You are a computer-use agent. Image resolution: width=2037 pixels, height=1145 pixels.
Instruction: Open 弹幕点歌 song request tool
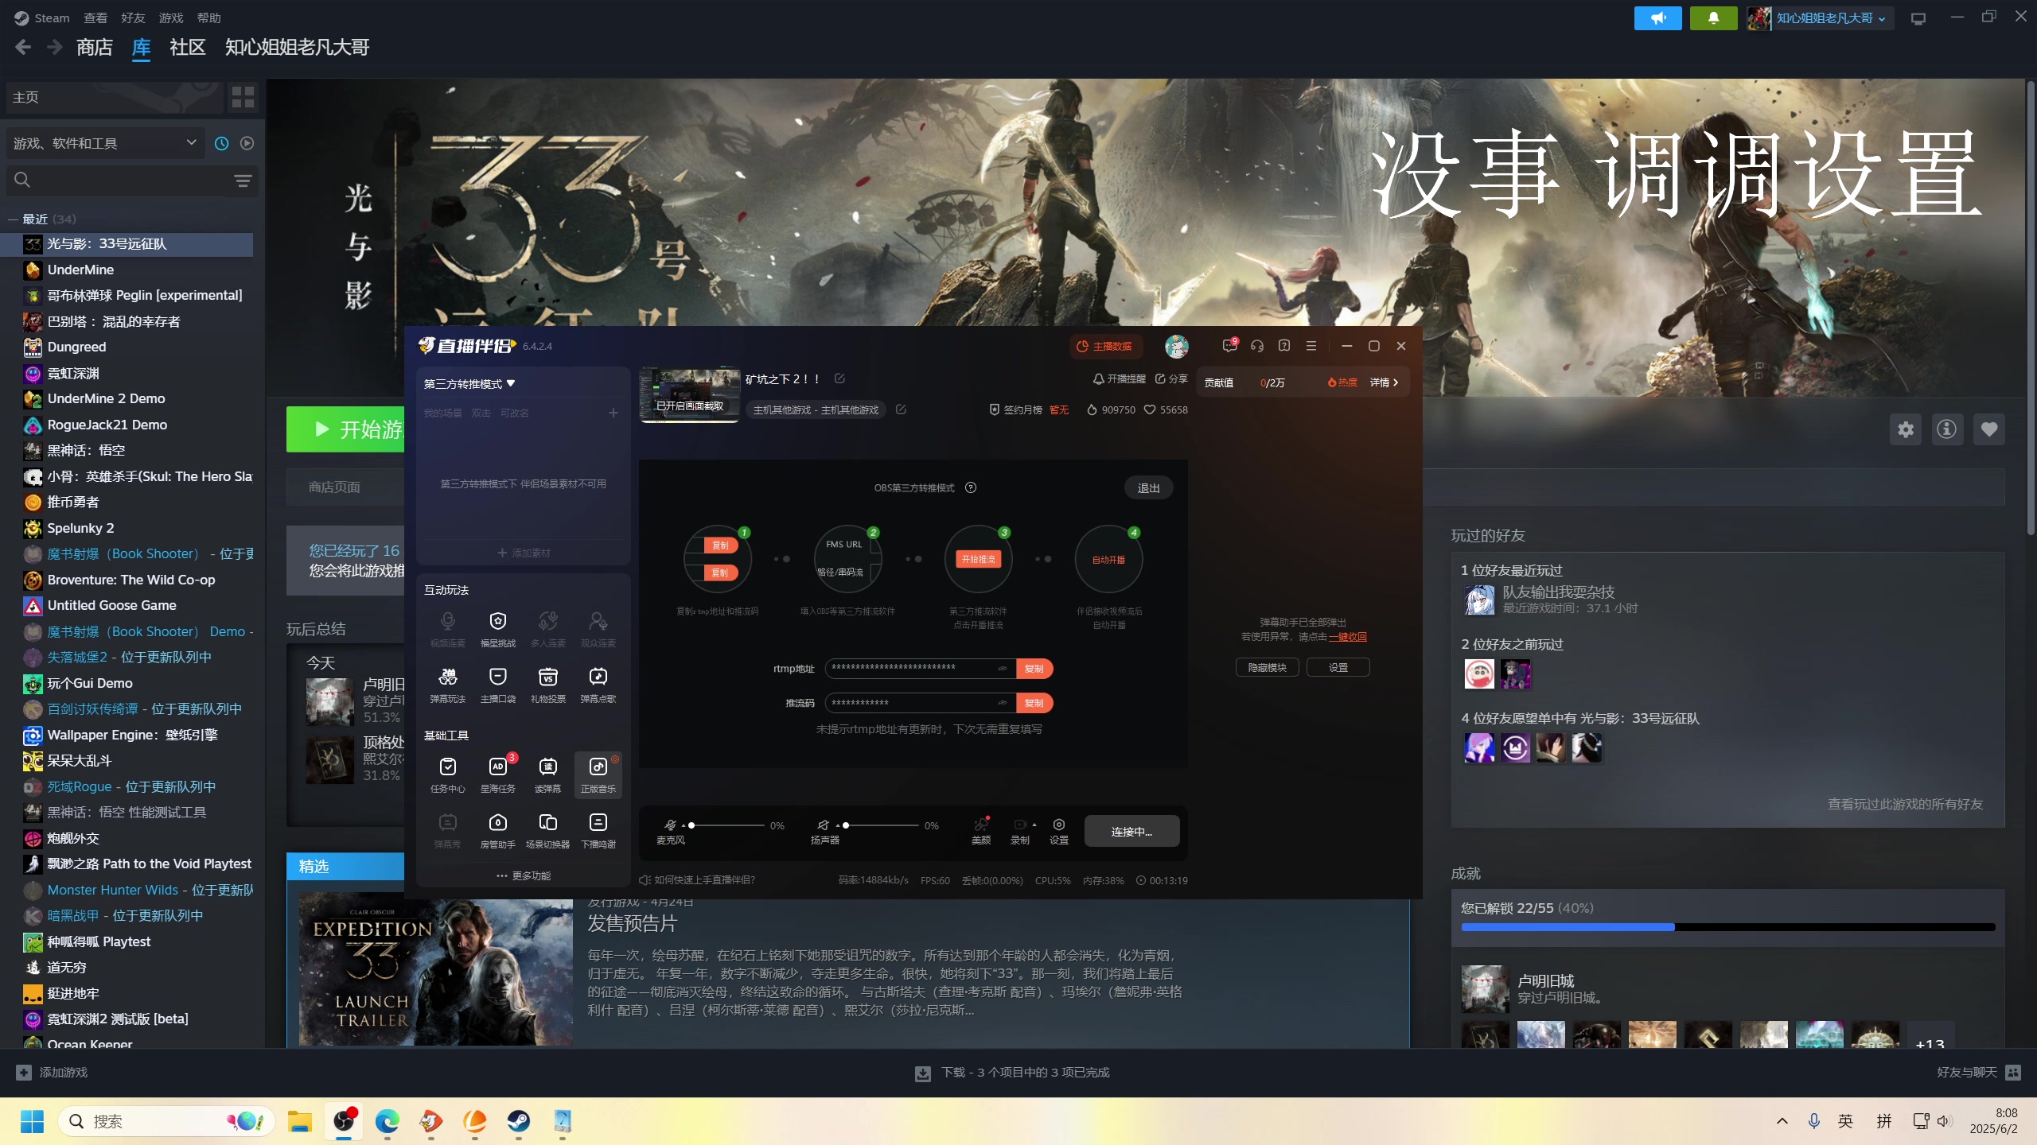point(598,685)
